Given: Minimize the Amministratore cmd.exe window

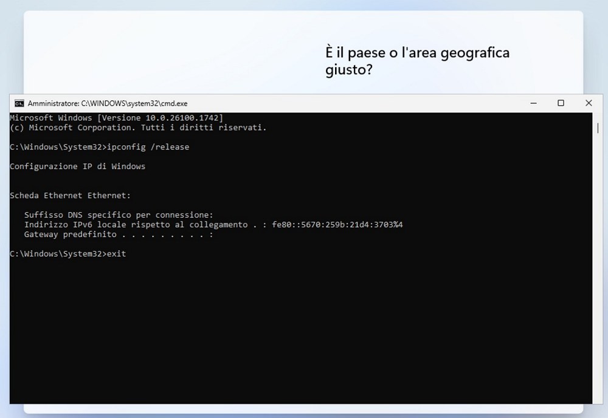Looking at the screenshot, I should [534, 103].
